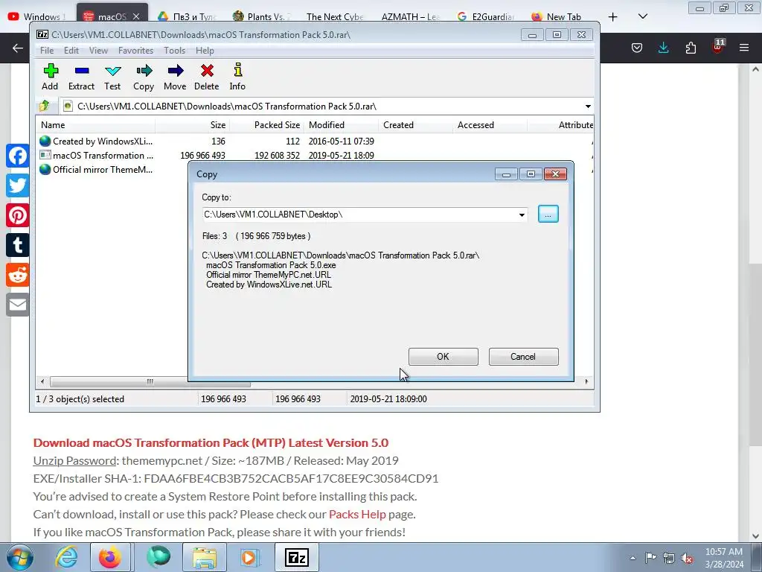Sort file list by Modified column

341,125
